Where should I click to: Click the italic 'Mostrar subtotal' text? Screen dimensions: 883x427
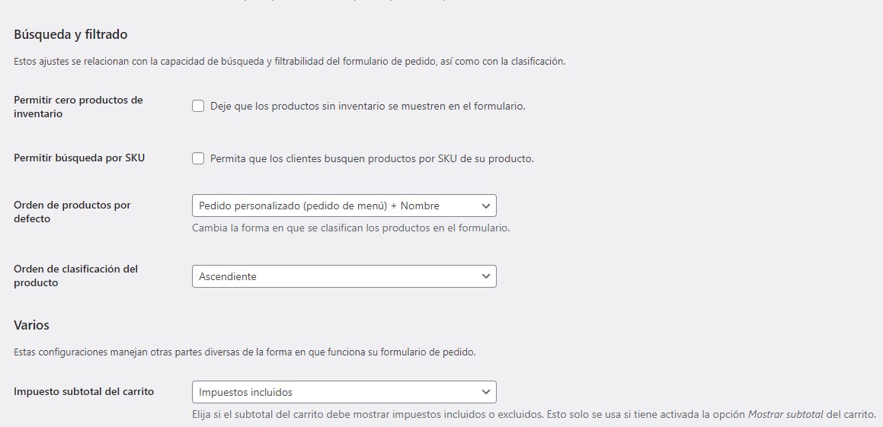(x=786, y=415)
